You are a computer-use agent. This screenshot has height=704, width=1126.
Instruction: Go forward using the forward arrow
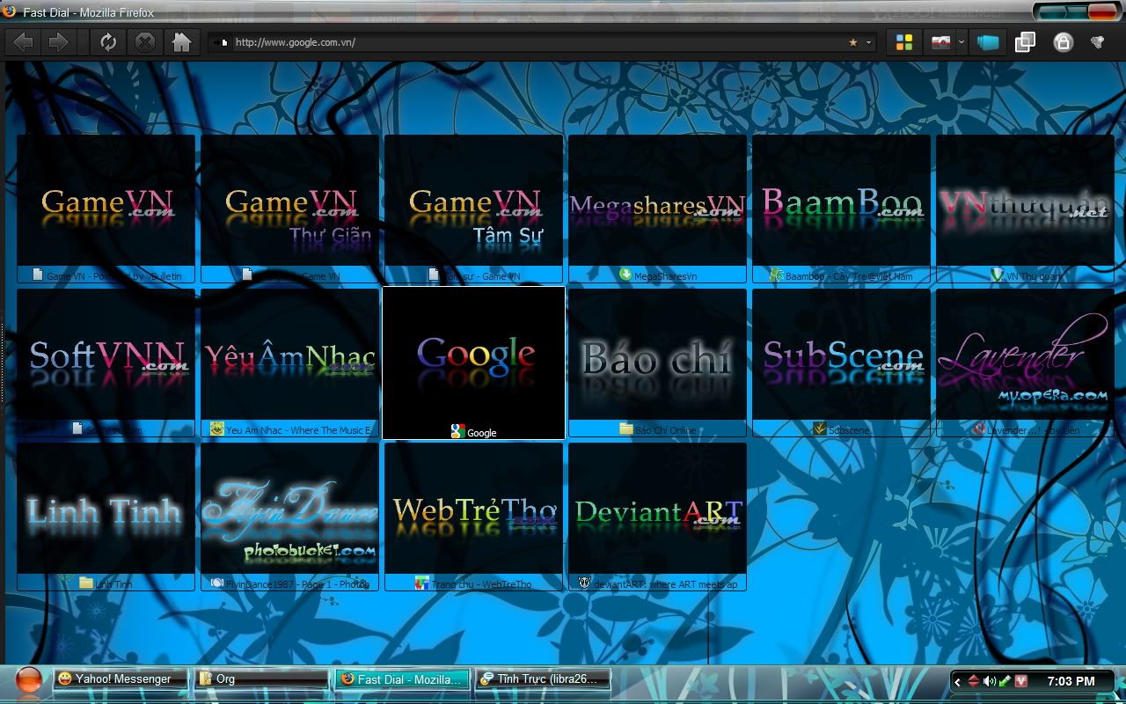click(x=58, y=42)
